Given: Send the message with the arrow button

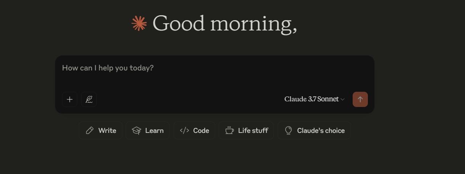Looking at the screenshot, I should point(360,99).
